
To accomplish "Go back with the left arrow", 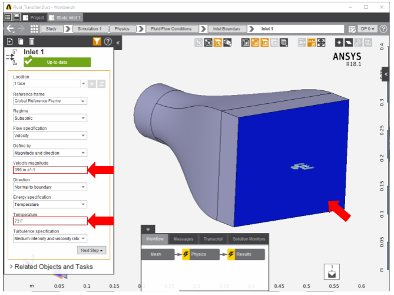I will click(x=10, y=29).
